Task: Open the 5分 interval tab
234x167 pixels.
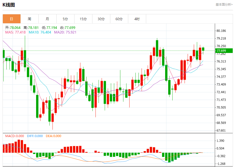Action: pos(65,19)
